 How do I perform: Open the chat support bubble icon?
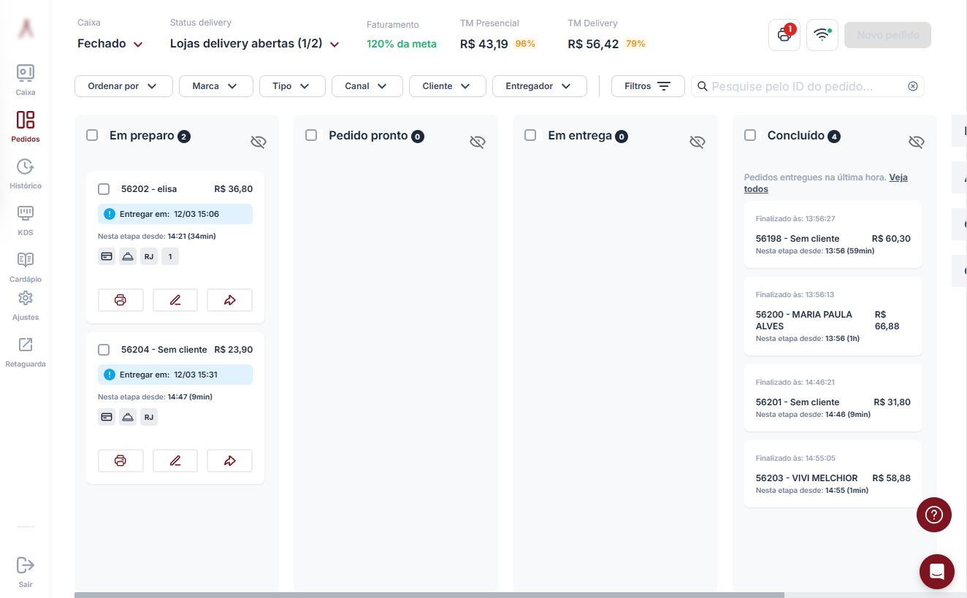(x=936, y=572)
